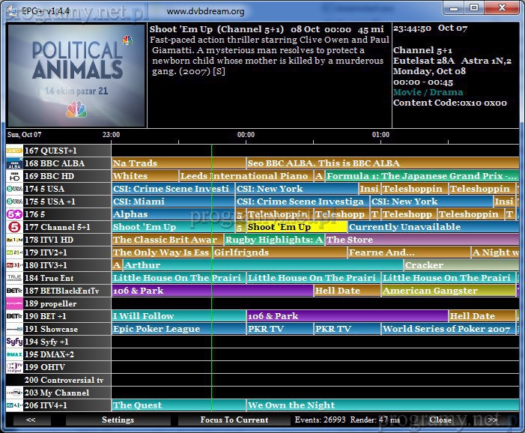Open the Settings button in bottom bar
The width and height of the screenshot is (525, 433).
(118, 420)
